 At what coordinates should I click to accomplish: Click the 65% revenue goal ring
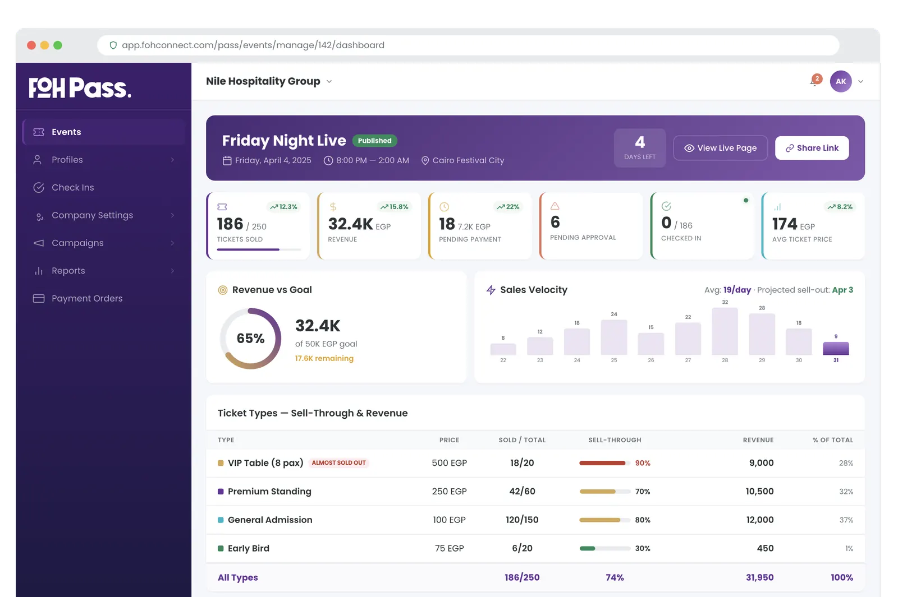(x=250, y=339)
